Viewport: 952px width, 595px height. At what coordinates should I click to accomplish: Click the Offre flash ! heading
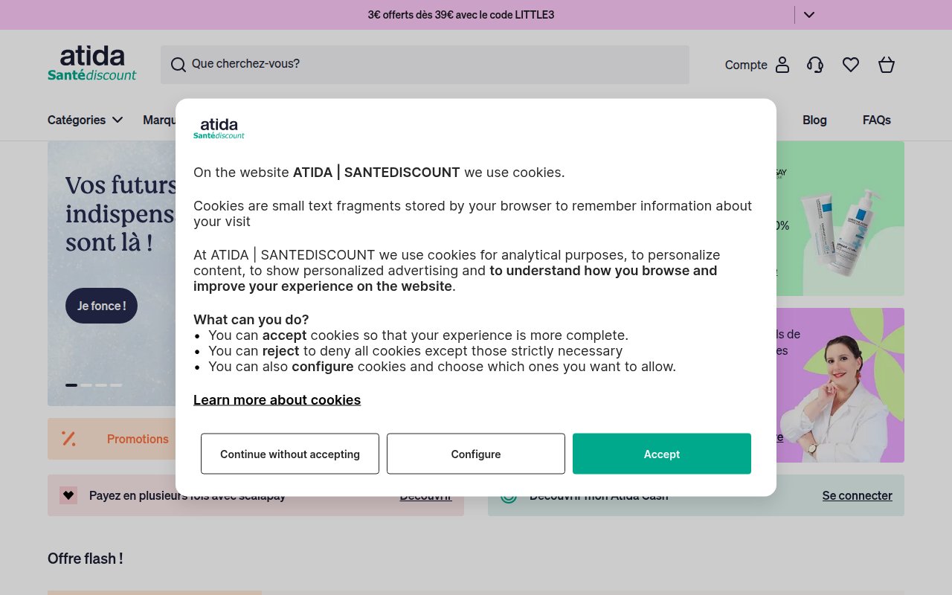[x=86, y=559]
